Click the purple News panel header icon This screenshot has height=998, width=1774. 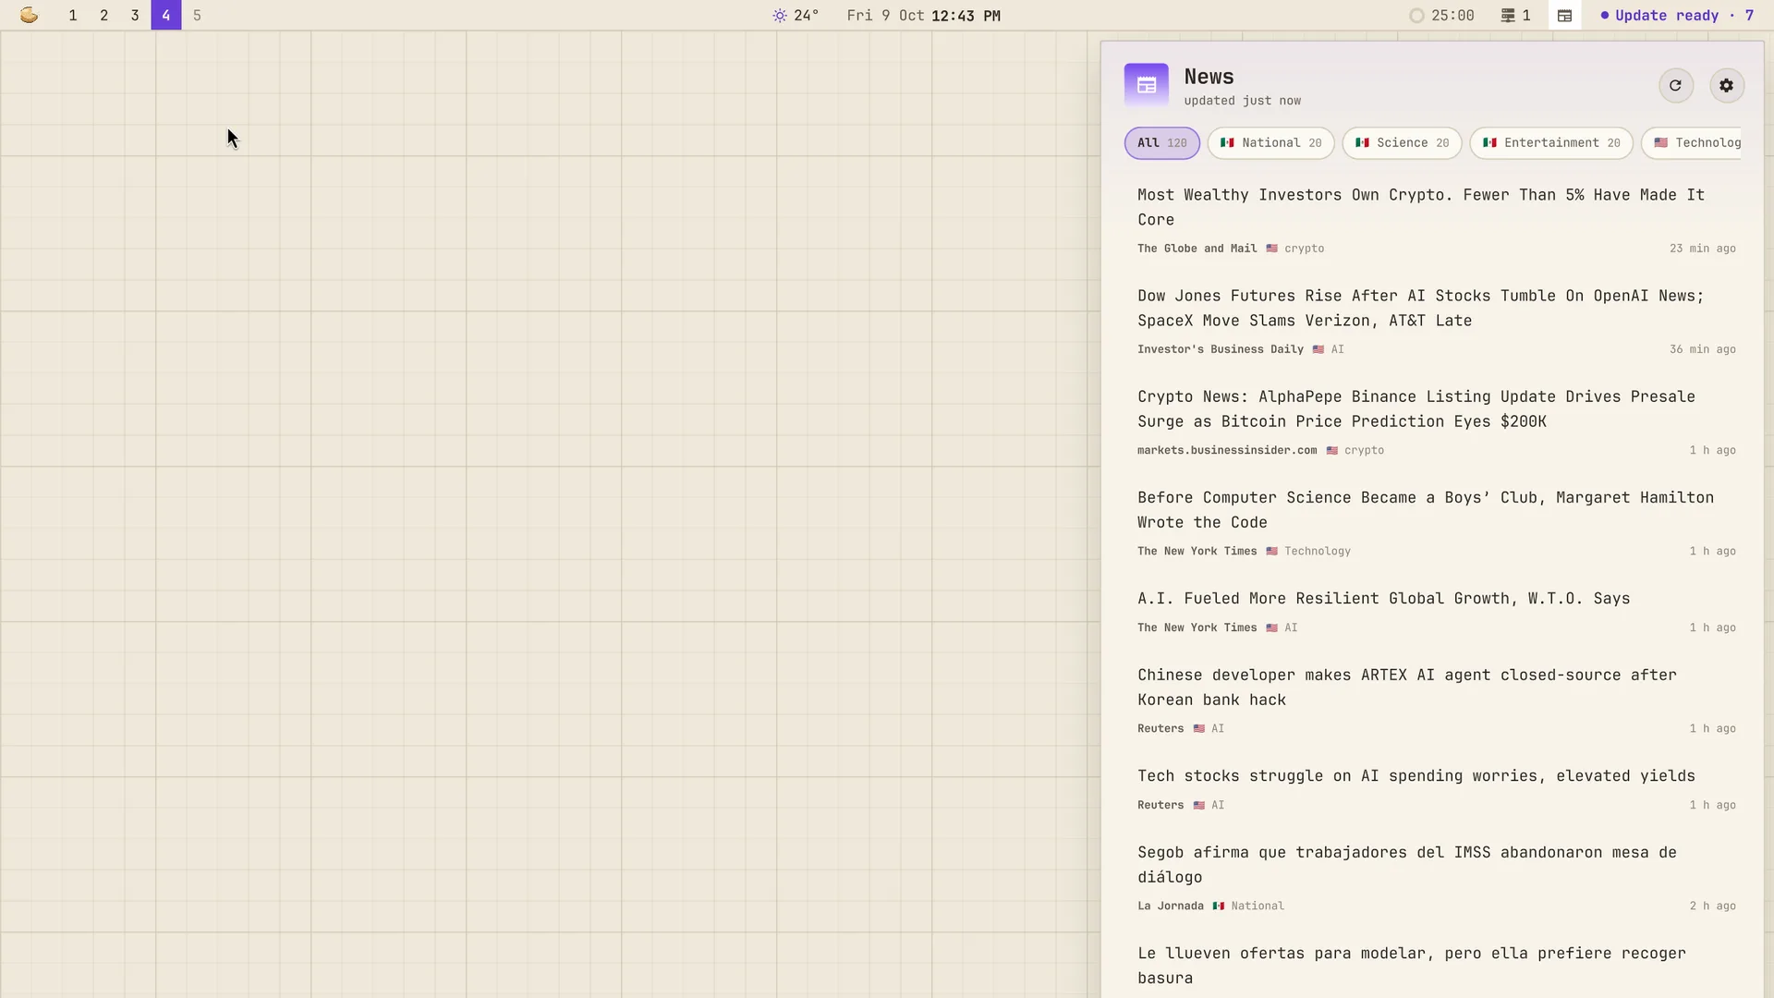tap(1146, 85)
